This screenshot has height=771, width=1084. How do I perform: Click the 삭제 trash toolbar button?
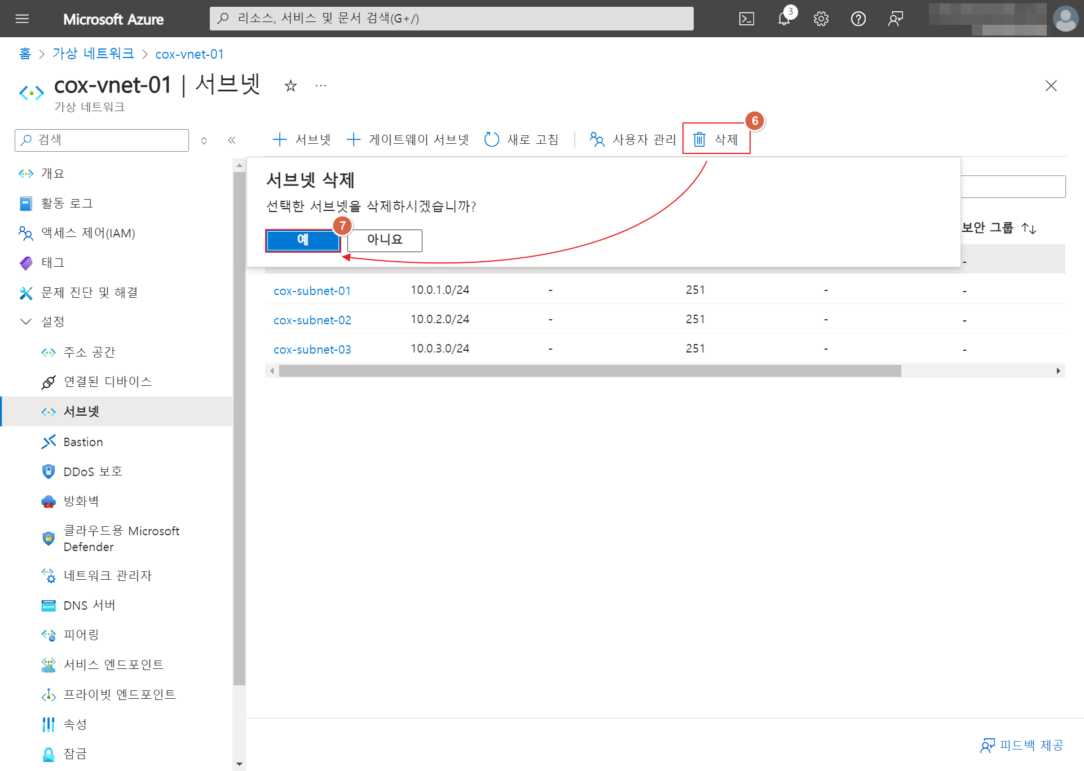click(716, 139)
